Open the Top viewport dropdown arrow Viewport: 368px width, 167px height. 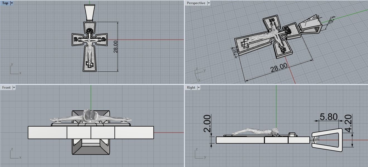pyautogui.click(x=11, y=3)
